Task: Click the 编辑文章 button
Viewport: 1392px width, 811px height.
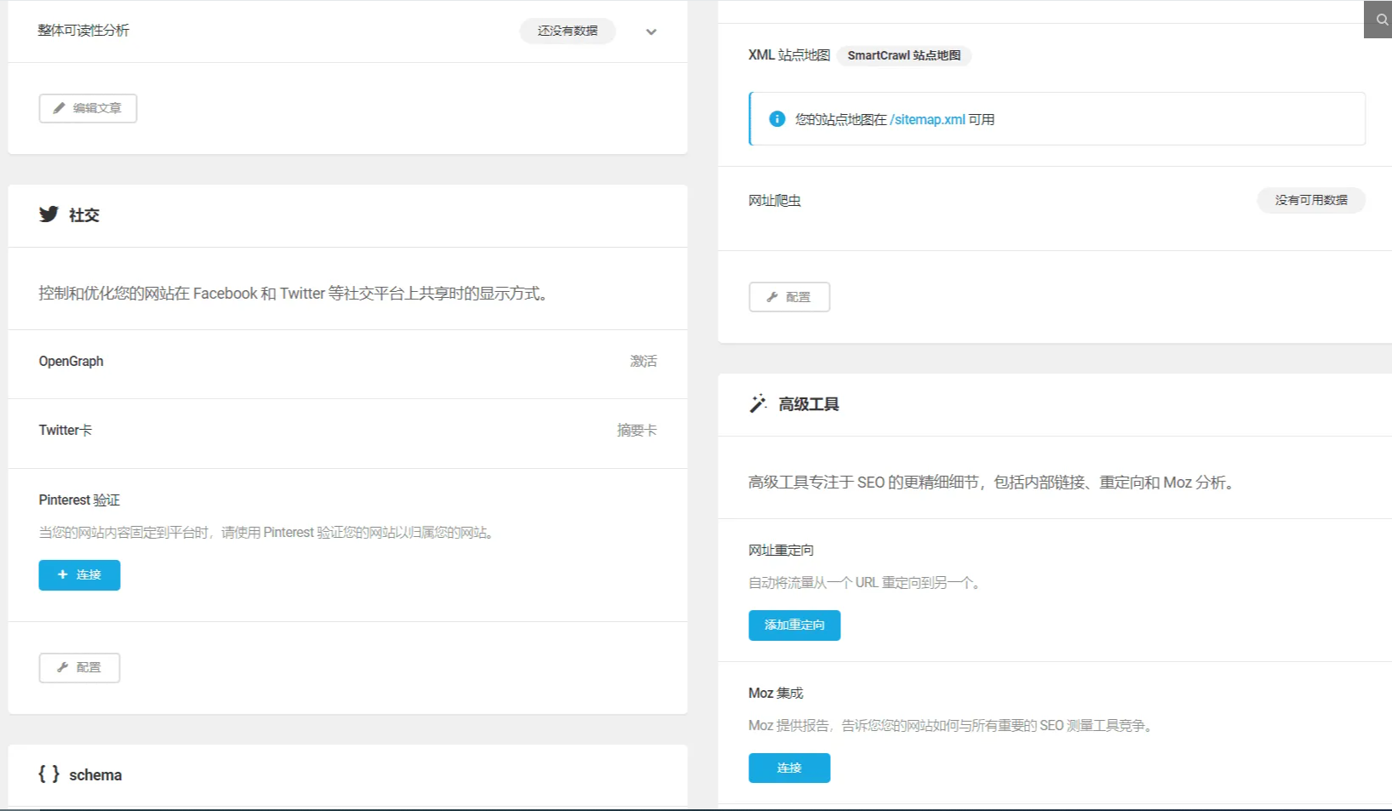Action: [88, 108]
